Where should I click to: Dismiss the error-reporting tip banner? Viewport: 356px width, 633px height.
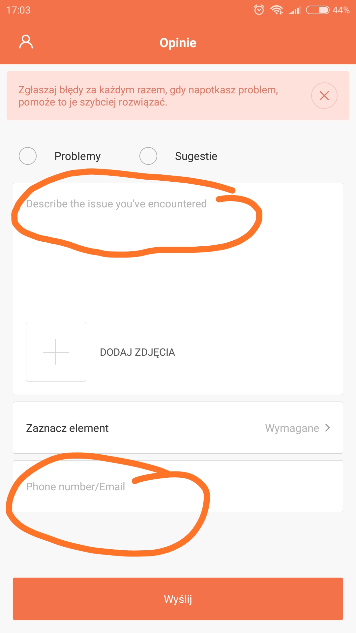324,96
